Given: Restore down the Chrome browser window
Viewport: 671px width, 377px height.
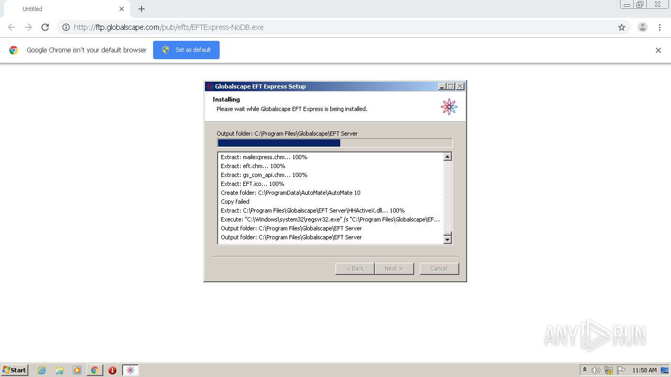Looking at the screenshot, I should (x=640, y=5).
